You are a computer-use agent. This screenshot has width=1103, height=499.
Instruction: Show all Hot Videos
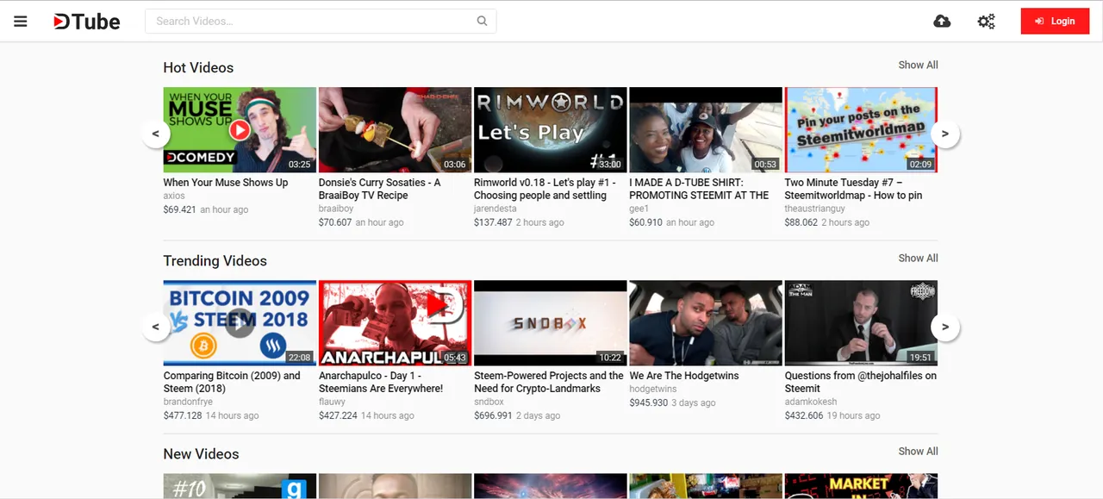point(918,65)
